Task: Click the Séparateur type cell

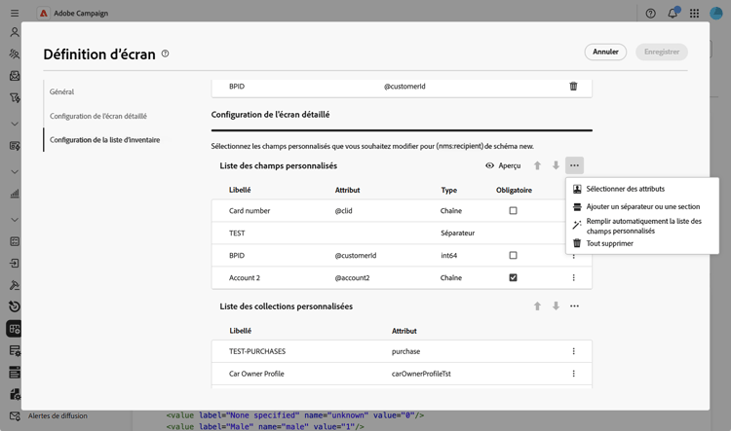Action: click(457, 233)
